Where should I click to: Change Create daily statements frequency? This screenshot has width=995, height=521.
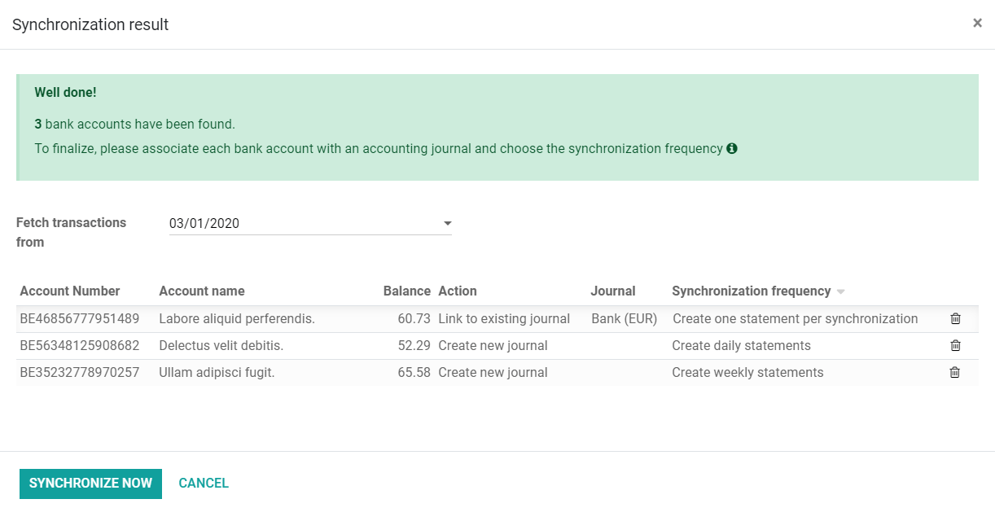click(741, 345)
